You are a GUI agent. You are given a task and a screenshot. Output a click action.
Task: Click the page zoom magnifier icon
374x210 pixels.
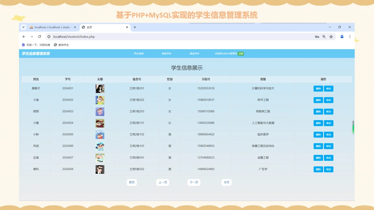click(x=324, y=36)
